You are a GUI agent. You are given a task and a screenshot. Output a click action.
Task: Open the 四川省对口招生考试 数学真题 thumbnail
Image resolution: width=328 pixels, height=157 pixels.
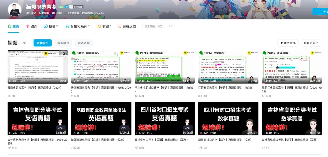tap(228, 119)
